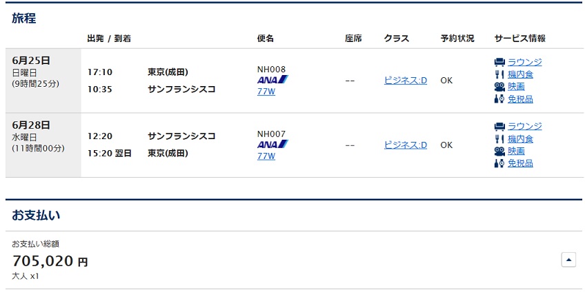Screen dimensions: 585x292
Task: Click in-flight meal cutlery icon for NH008
Action: pyautogui.click(x=499, y=74)
